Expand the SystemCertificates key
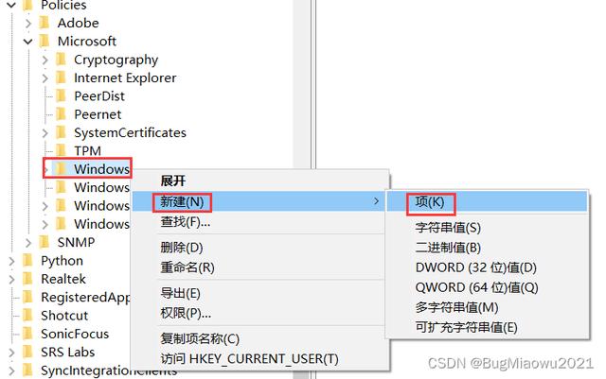The height and width of the screenshot is (379, 606). 45,133
